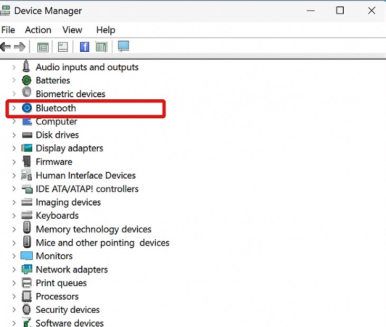
Task: Open the View menu
Action: (x=72, y=30)
